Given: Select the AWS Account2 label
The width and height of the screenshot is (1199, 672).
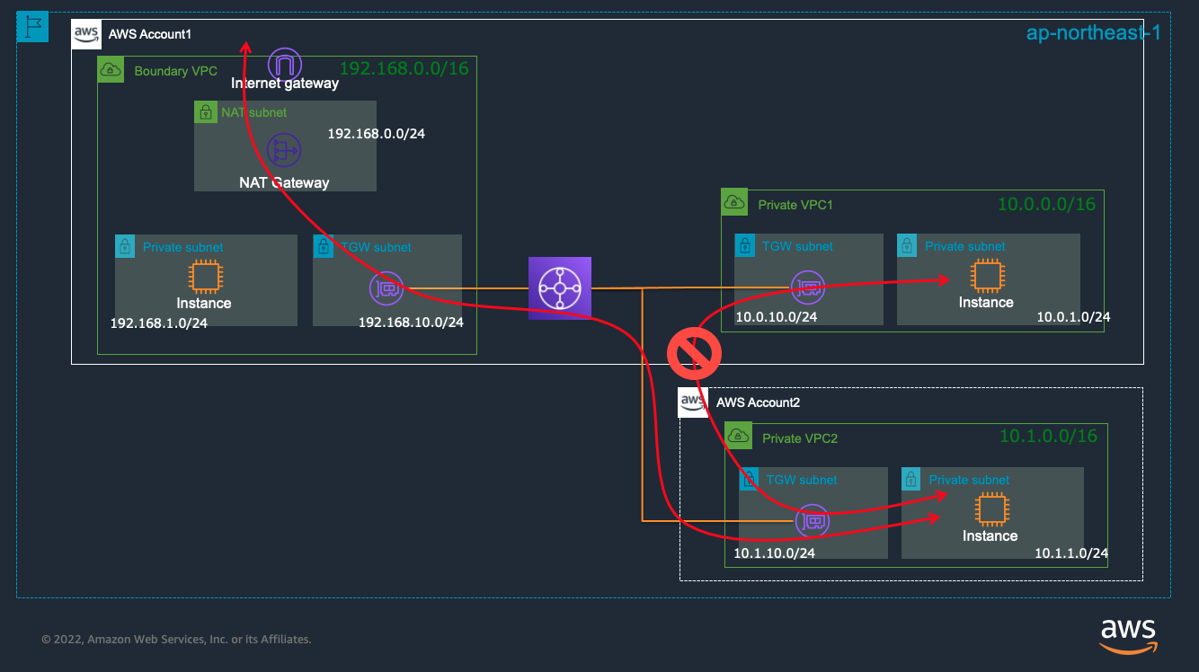Looking at the screenshot, I should [758, 402].
